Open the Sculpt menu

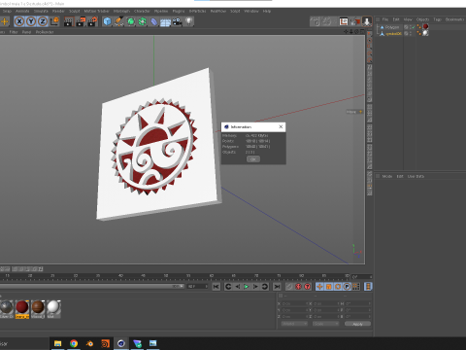coord(74,11)
